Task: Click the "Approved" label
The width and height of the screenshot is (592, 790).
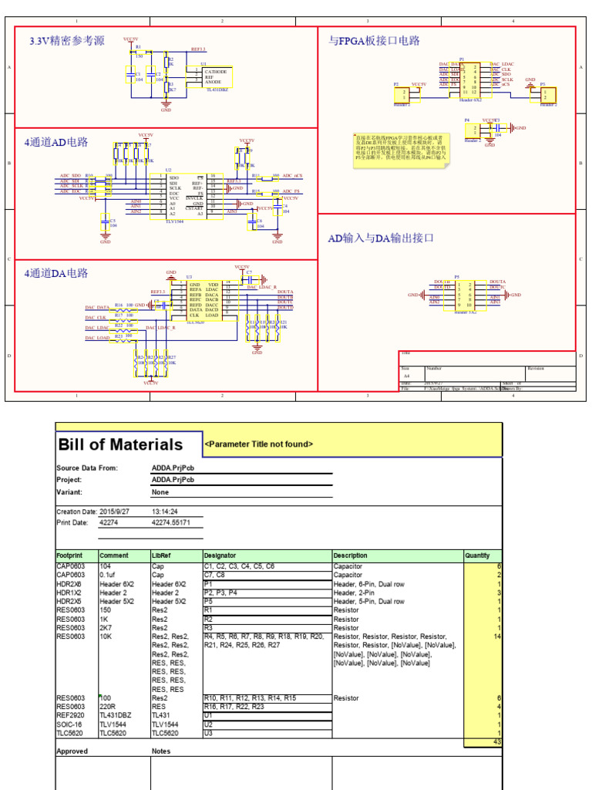Action: click(x=72, y=751)
